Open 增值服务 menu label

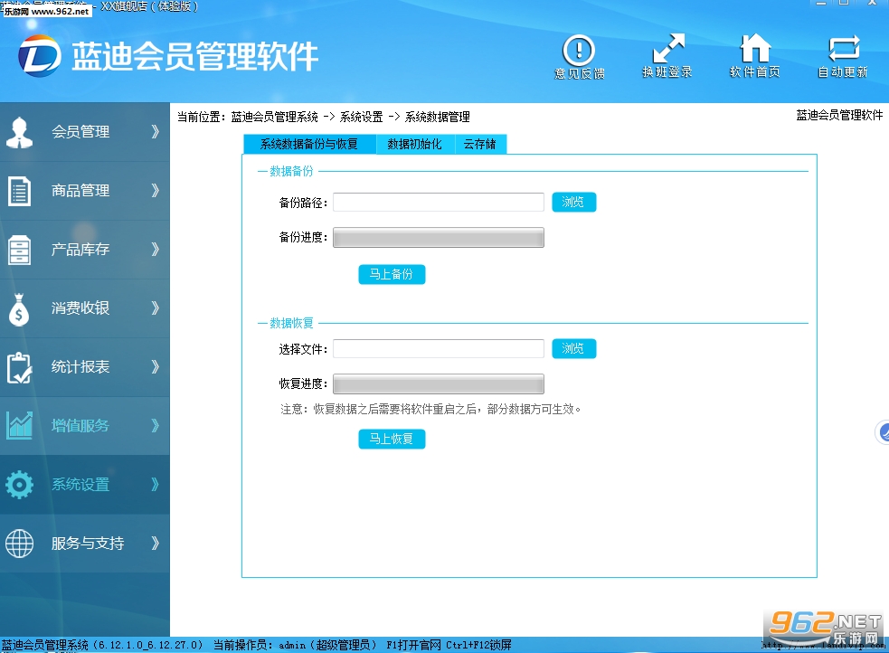80,426
